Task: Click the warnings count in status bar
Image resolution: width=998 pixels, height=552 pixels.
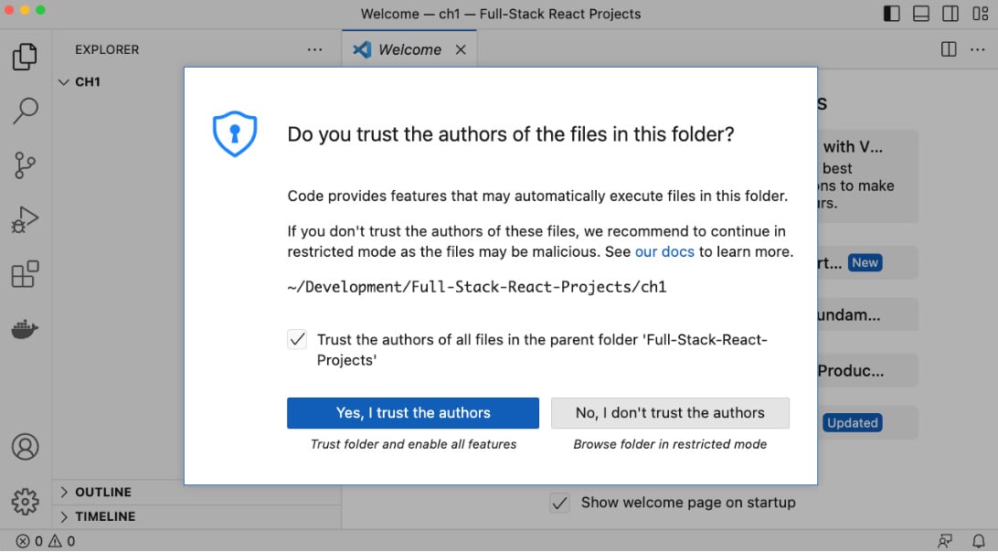Action: click(62, 541)
